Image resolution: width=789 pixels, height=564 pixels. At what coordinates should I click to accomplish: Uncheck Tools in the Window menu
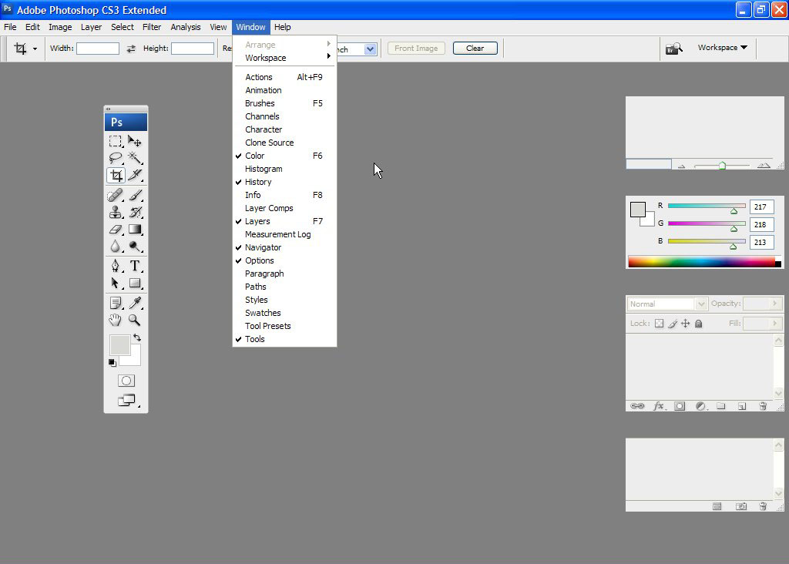click(x=254, y=339)
